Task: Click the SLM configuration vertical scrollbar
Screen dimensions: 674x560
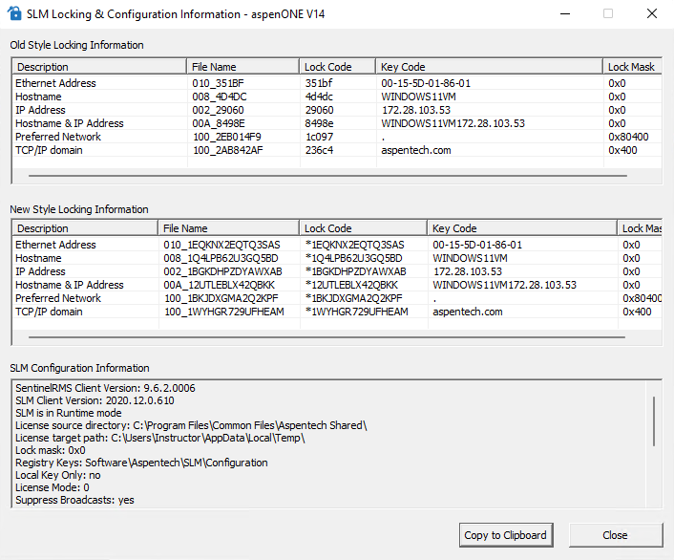Action: click(654, 420)
